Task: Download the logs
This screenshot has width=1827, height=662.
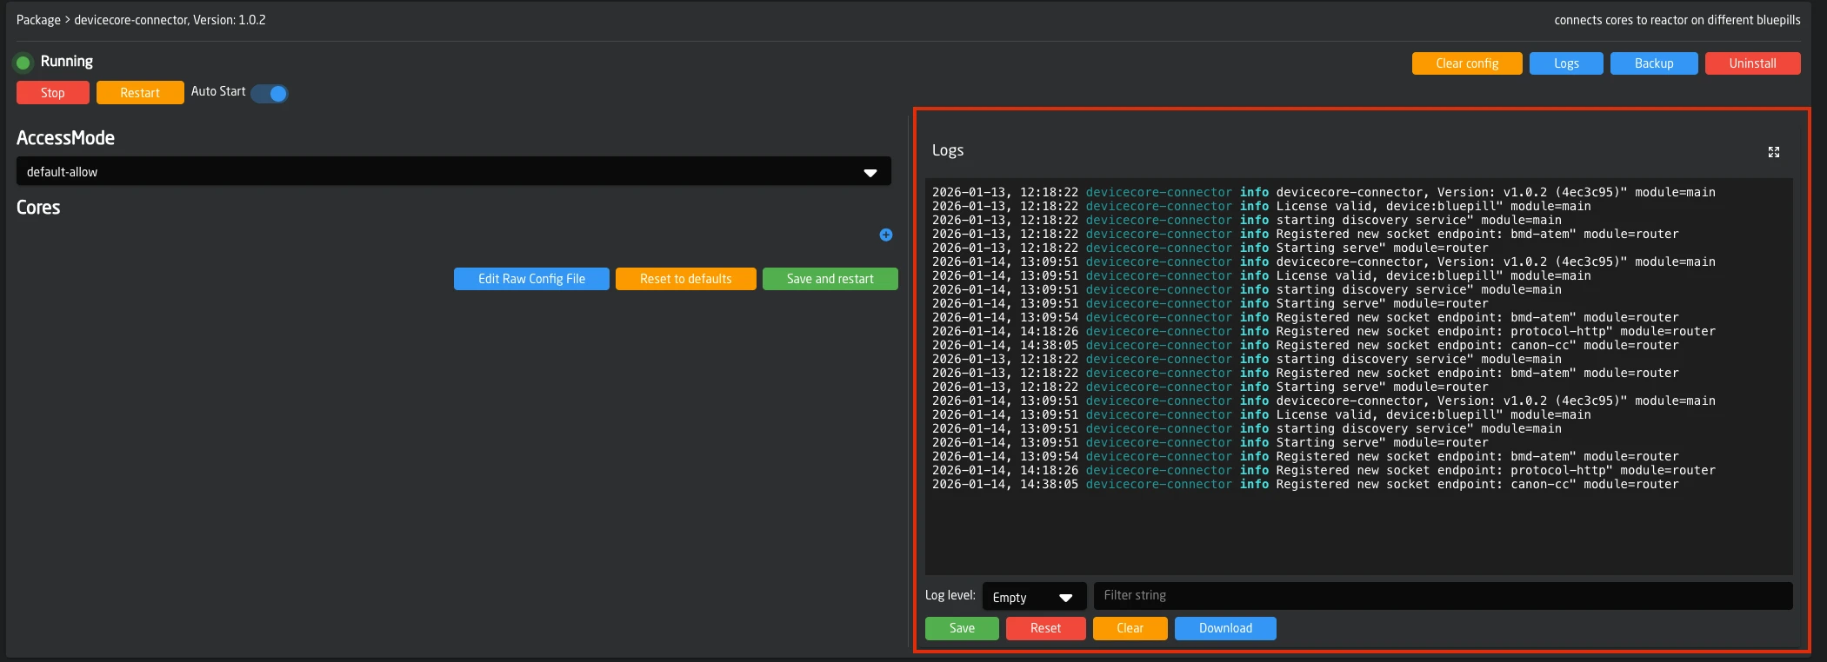Action: tap(1225, 628)
